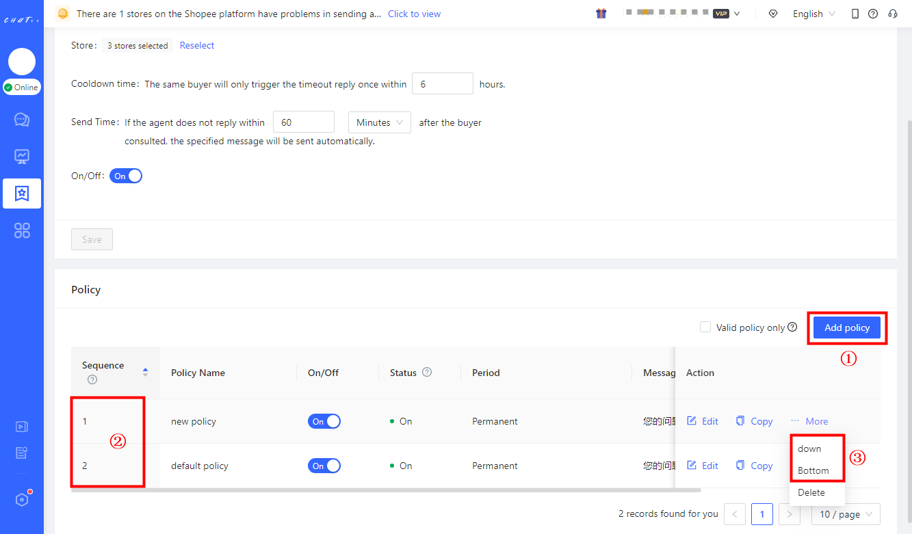
Task: Click the disabled Save button
Action: tap(92, 239)
